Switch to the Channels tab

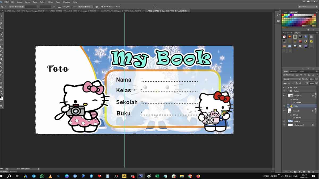tap(293, 72)
